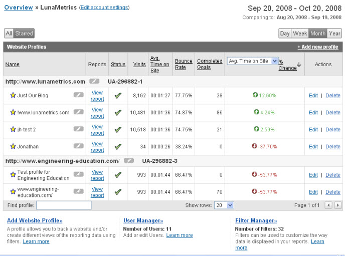345x256 pixels.
Task: Click sort arrow next to % Change
Action: 299,65
